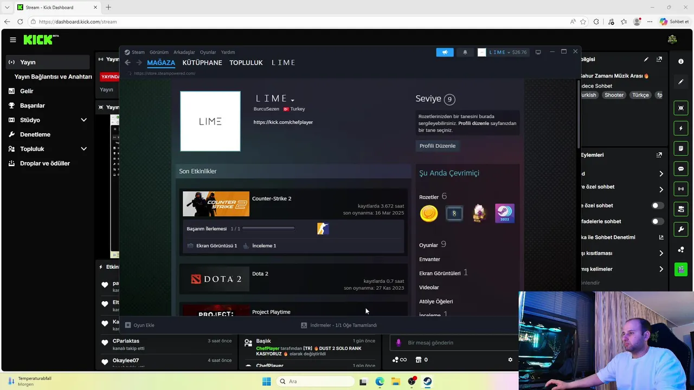Open the Görünüm menu
The image size is (694, 390).
click(x=159, y=53)
